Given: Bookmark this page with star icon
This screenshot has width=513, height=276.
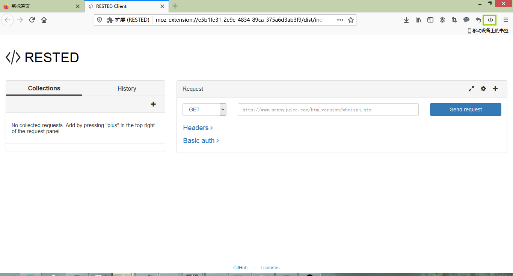Looking at the screenshot, I should point(351,20).
